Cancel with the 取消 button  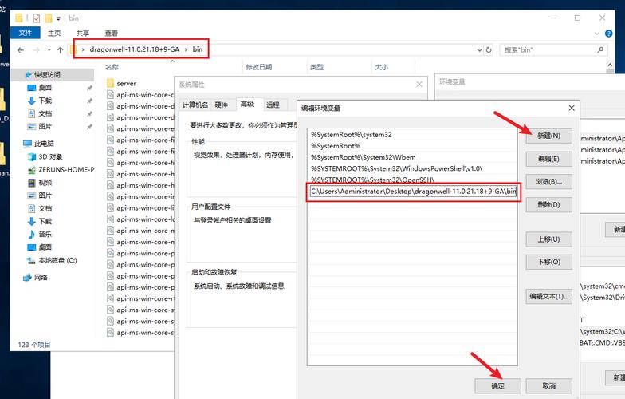click(x=548, y=386)
